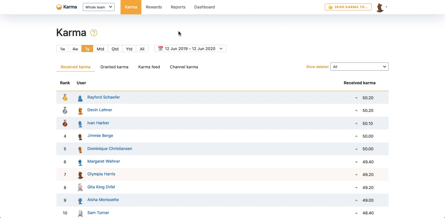Viewport: 445px width, 218px height.
Task: Switch to Channel karma tab
Action: pyautogui.click(x=184, y=67)
